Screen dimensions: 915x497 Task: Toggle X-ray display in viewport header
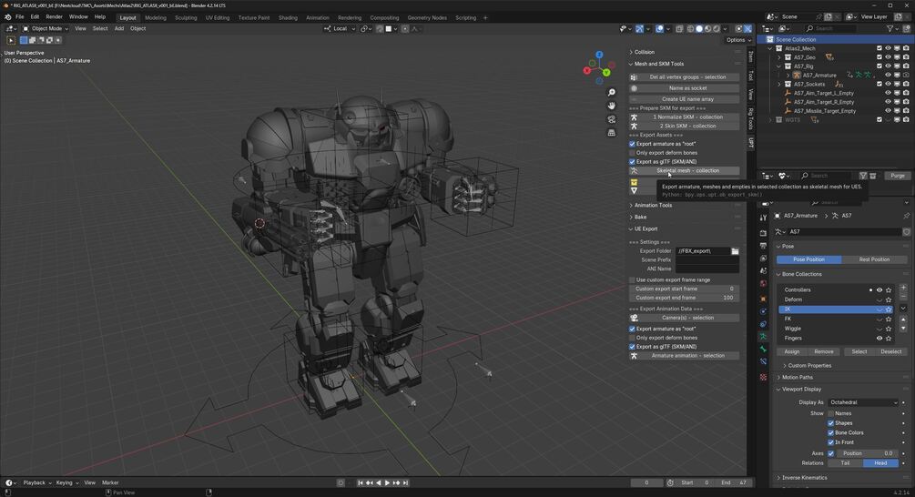679,28
